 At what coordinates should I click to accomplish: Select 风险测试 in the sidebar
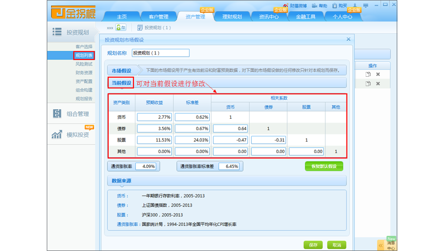(x=84, y=64)
